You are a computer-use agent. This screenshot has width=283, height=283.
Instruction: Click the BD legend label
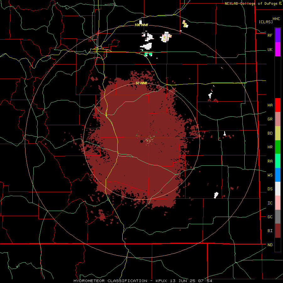tap(270, 133)
